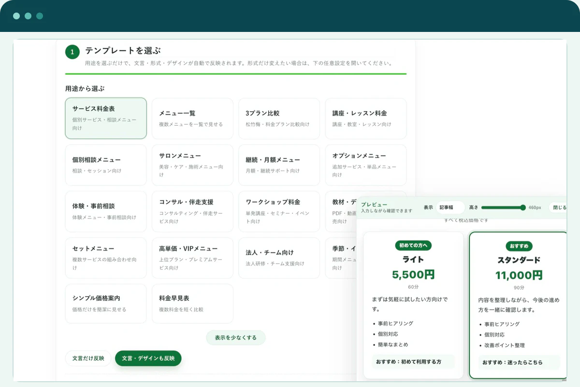Pick the 3プラン比較 template
The height and width of the screenshot is (387, 580).
[279, 119]
